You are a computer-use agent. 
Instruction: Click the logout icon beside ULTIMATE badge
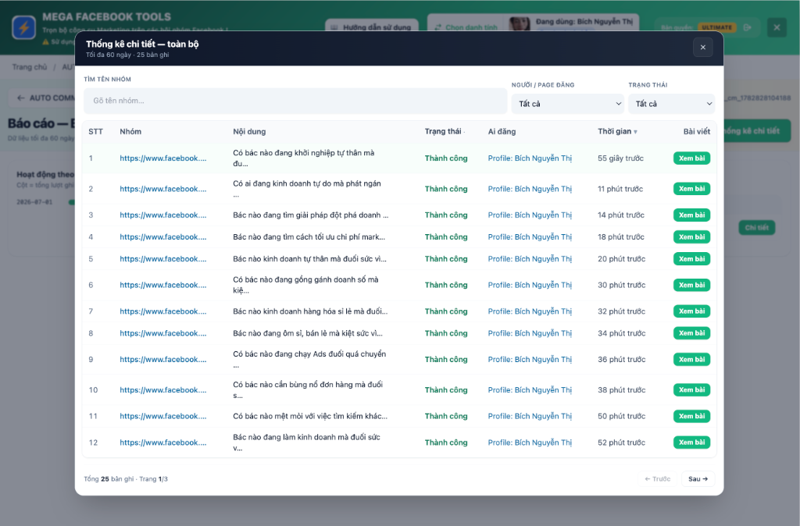748,27
